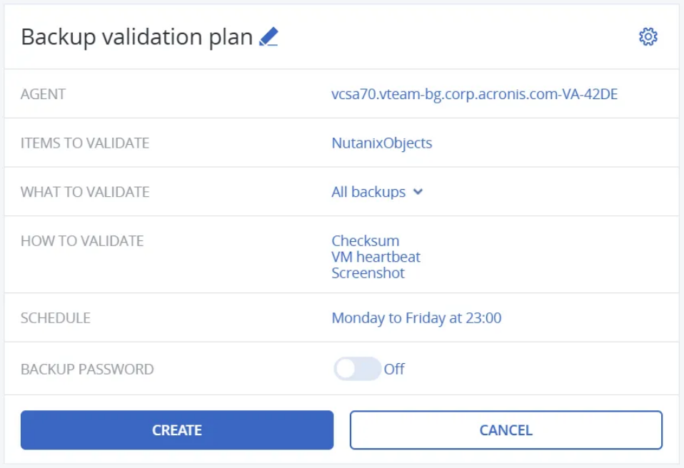This screenshot has height=468, width=684.
Task: Select the ITEMS TO VALIDATE row label
Action: 85,143
